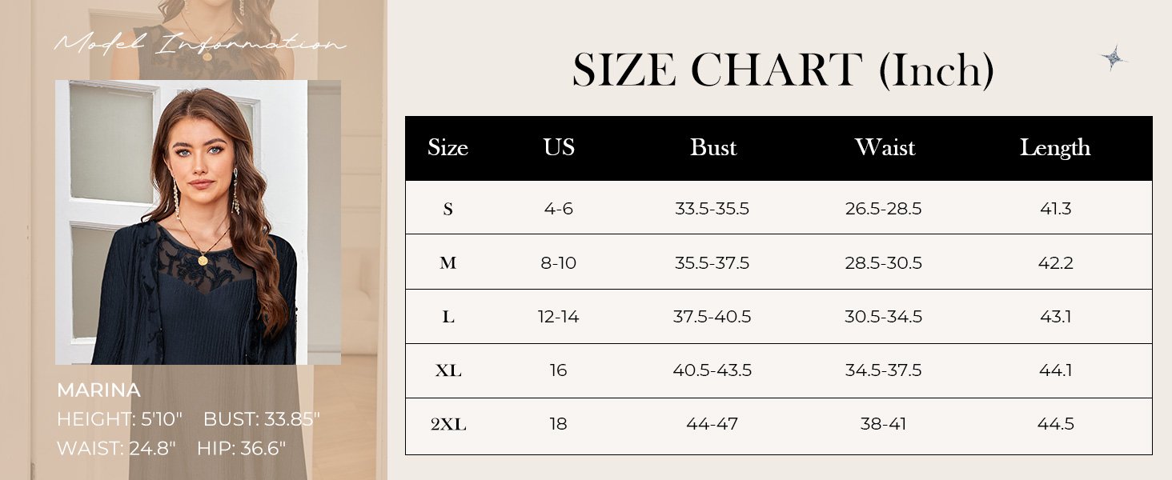Click the HIP: 36.6" measurement text
1172x480 pixels.
pyautogui.click(x=241, y=448)
